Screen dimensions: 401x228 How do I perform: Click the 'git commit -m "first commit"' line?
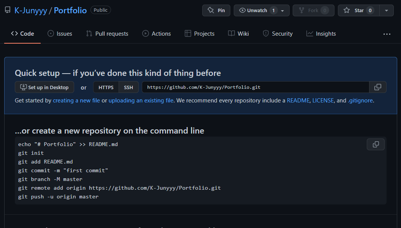(63, 171)
